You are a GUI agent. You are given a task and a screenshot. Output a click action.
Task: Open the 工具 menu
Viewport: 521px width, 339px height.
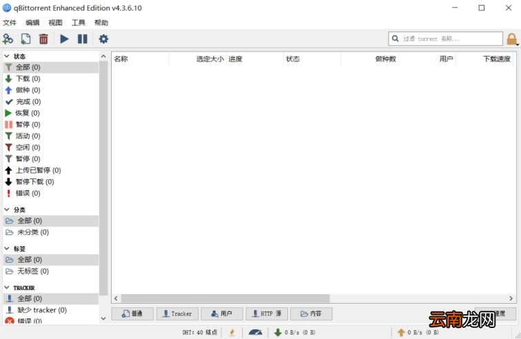pyautogui.click(x=79, y=23)
